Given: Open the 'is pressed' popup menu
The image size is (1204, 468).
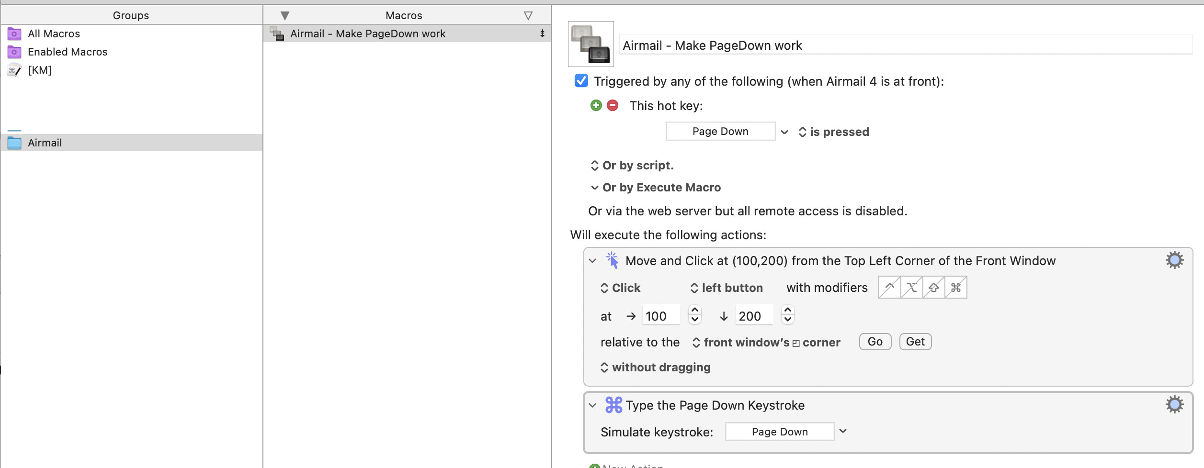Looking at the screenshot, I should (x=834, y=132).
